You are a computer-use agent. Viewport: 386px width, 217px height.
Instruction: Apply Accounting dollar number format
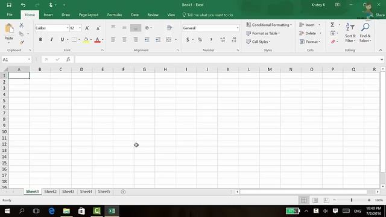[188, 40]
